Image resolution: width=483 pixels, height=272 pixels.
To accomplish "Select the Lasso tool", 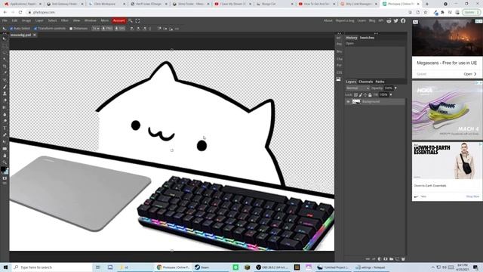I will pos(5,52).
